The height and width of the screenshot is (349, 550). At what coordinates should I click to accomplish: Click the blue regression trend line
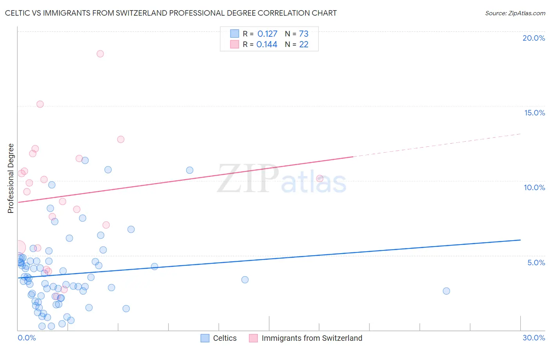coord(269,259)
